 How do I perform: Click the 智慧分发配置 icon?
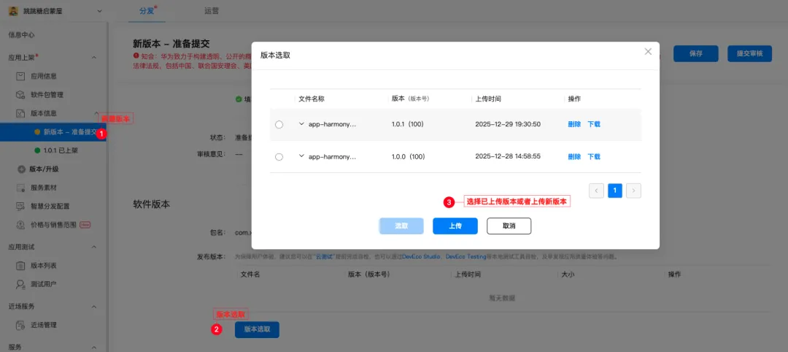pos(20,206)
